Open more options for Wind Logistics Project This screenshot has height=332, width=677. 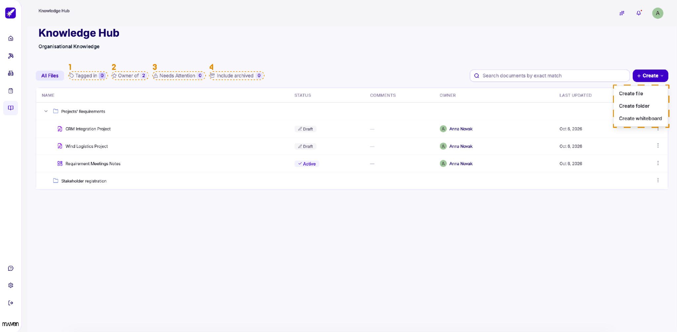pos(658,146)
